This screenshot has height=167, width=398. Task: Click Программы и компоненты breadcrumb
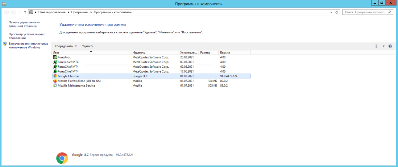(x=113, y=12)
